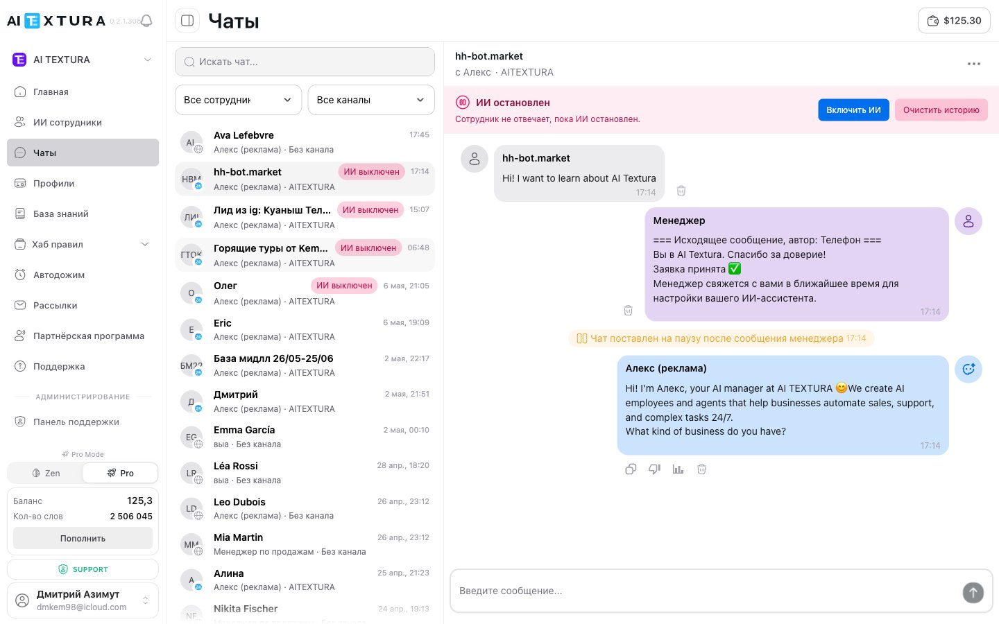Click the Очистить историю button
Image resolution: width=999 pixels, height=624 pixels.
pos(941,110)
